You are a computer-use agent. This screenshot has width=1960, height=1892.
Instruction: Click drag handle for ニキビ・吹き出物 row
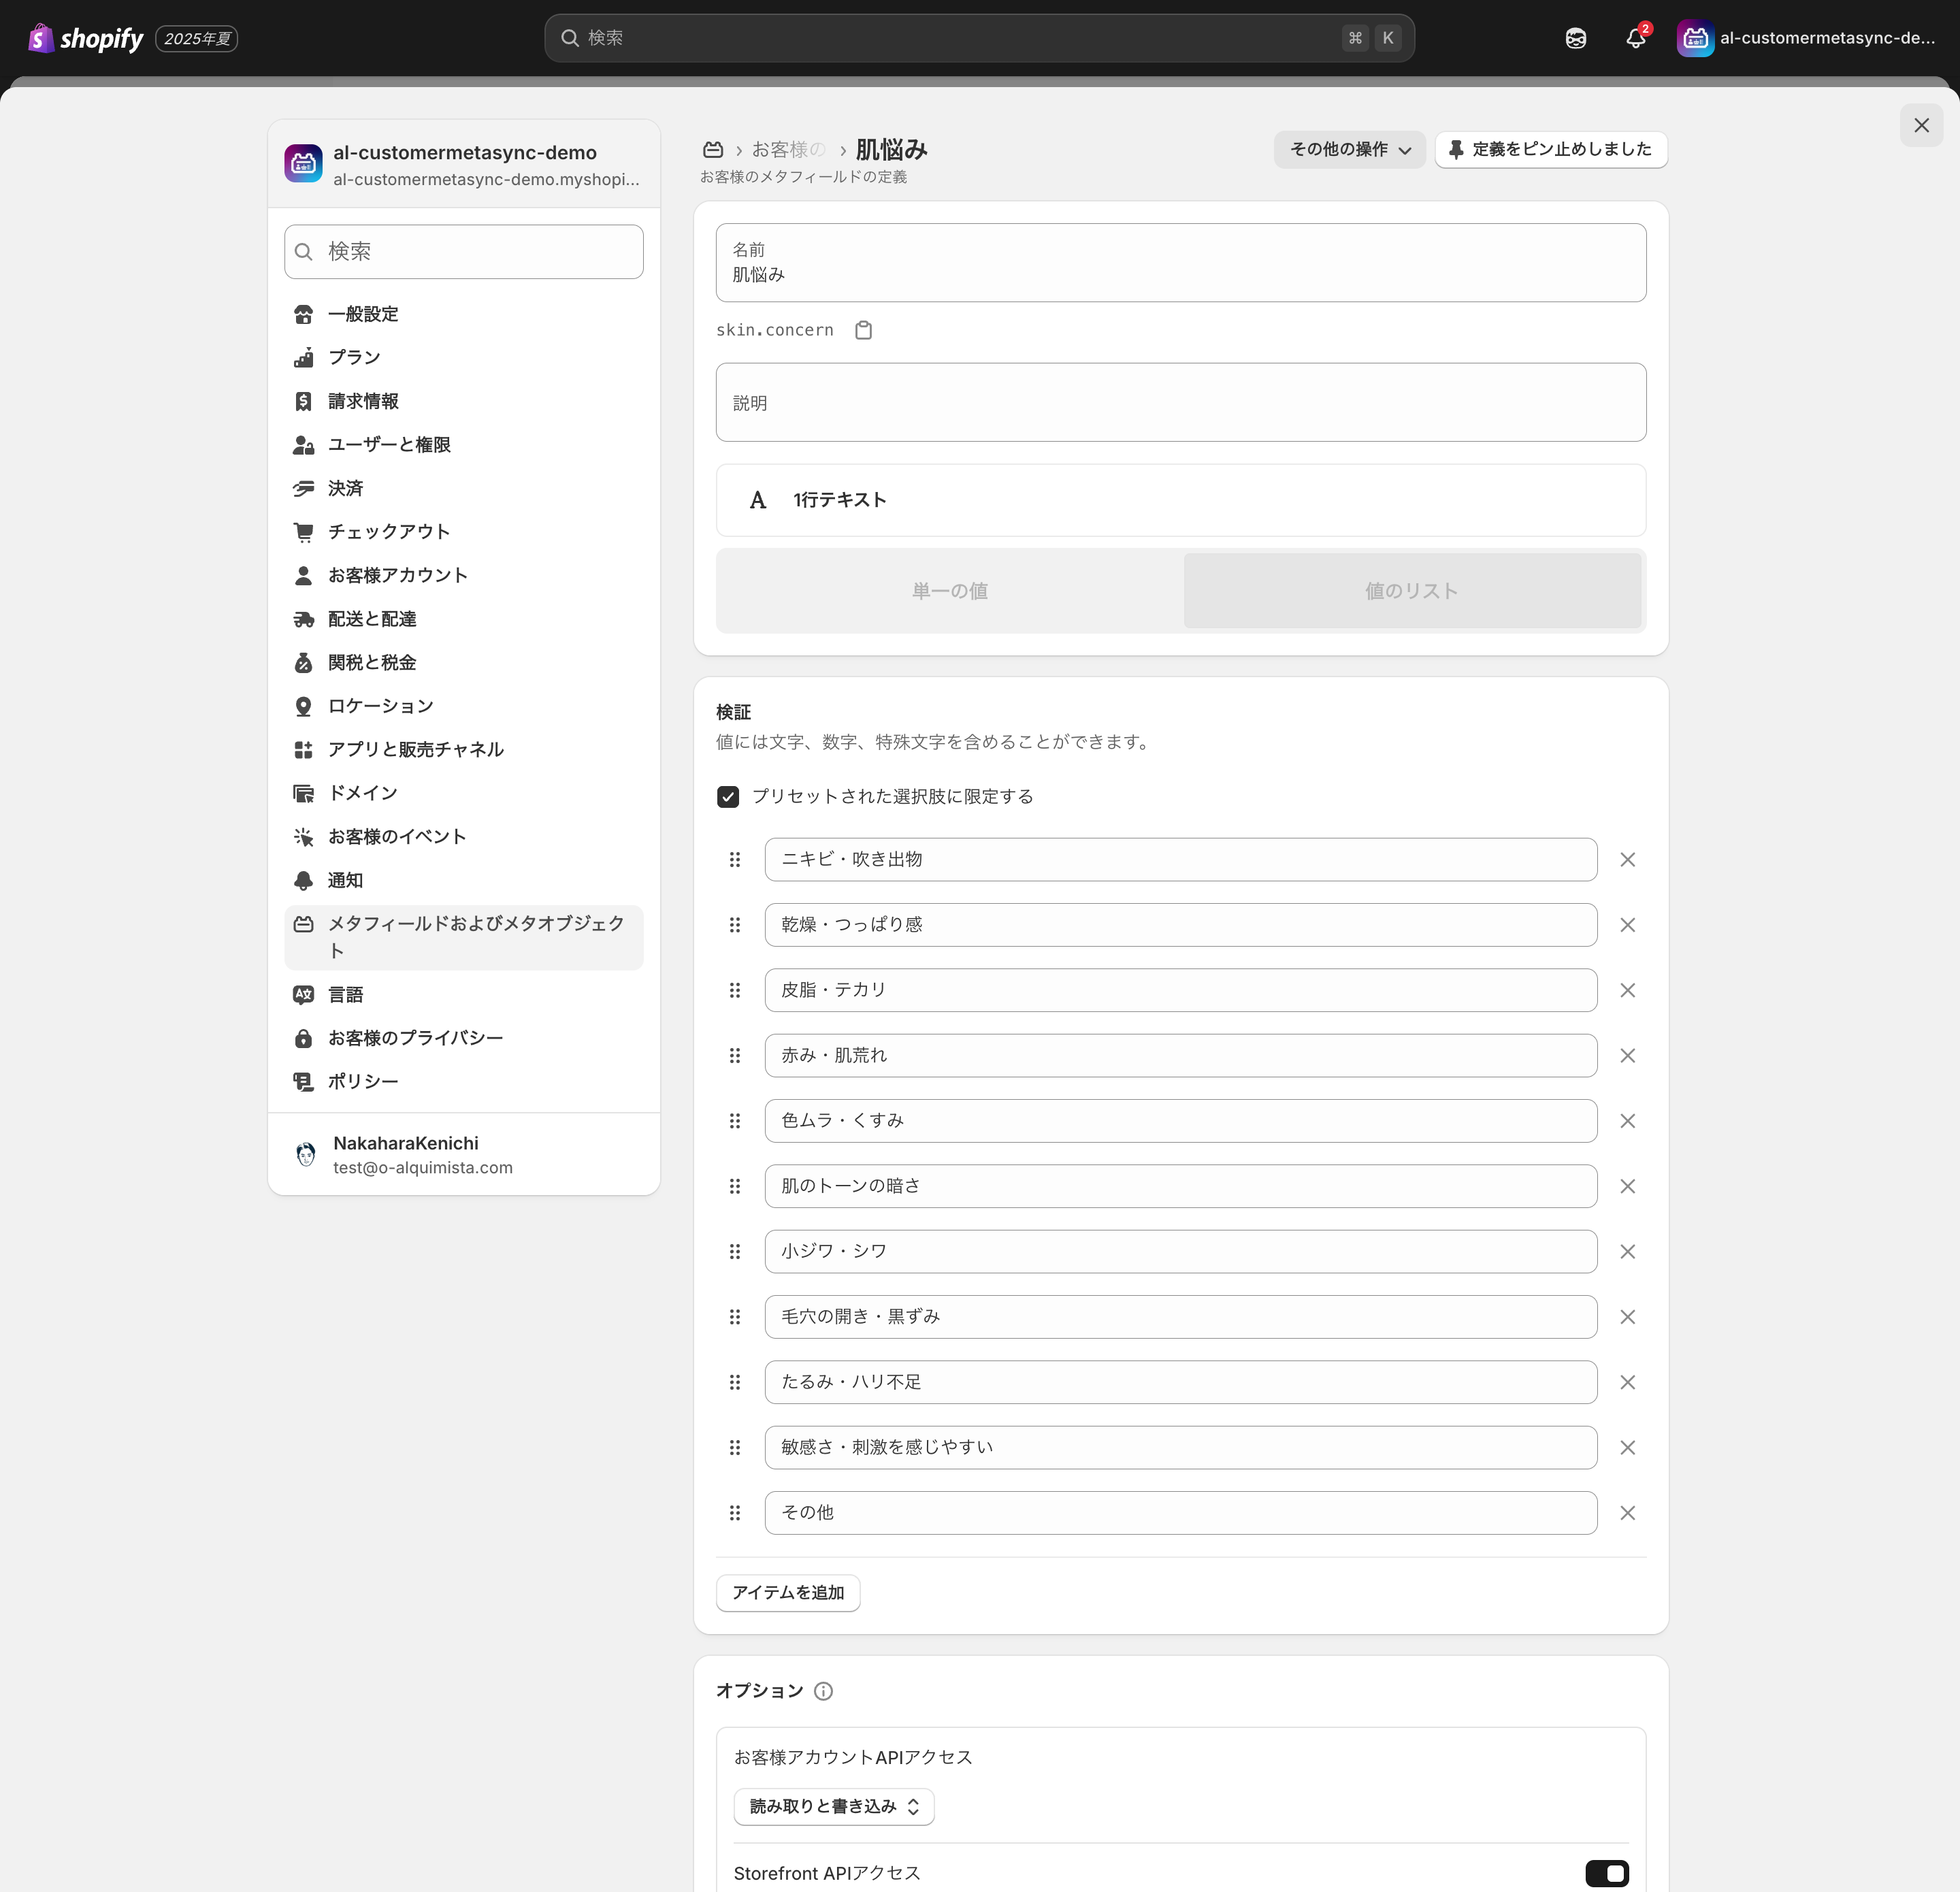(735, 859)
